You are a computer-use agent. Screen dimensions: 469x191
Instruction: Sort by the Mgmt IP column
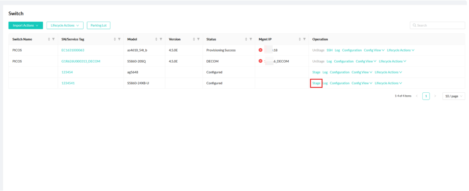point(300,39)
